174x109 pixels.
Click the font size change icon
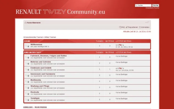147,22
